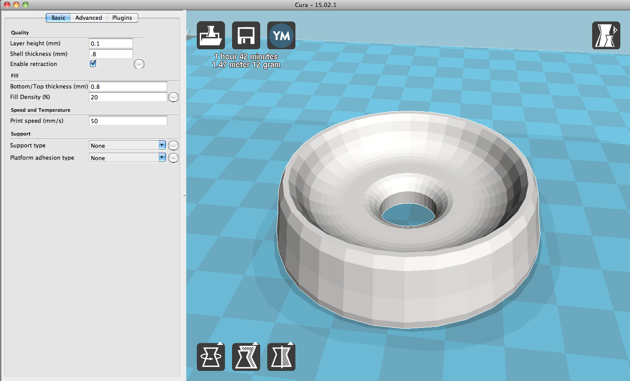This screenshot has width=630, height=381.
Task: Open retraction settings ellipsis button
Action: [139, 64]
